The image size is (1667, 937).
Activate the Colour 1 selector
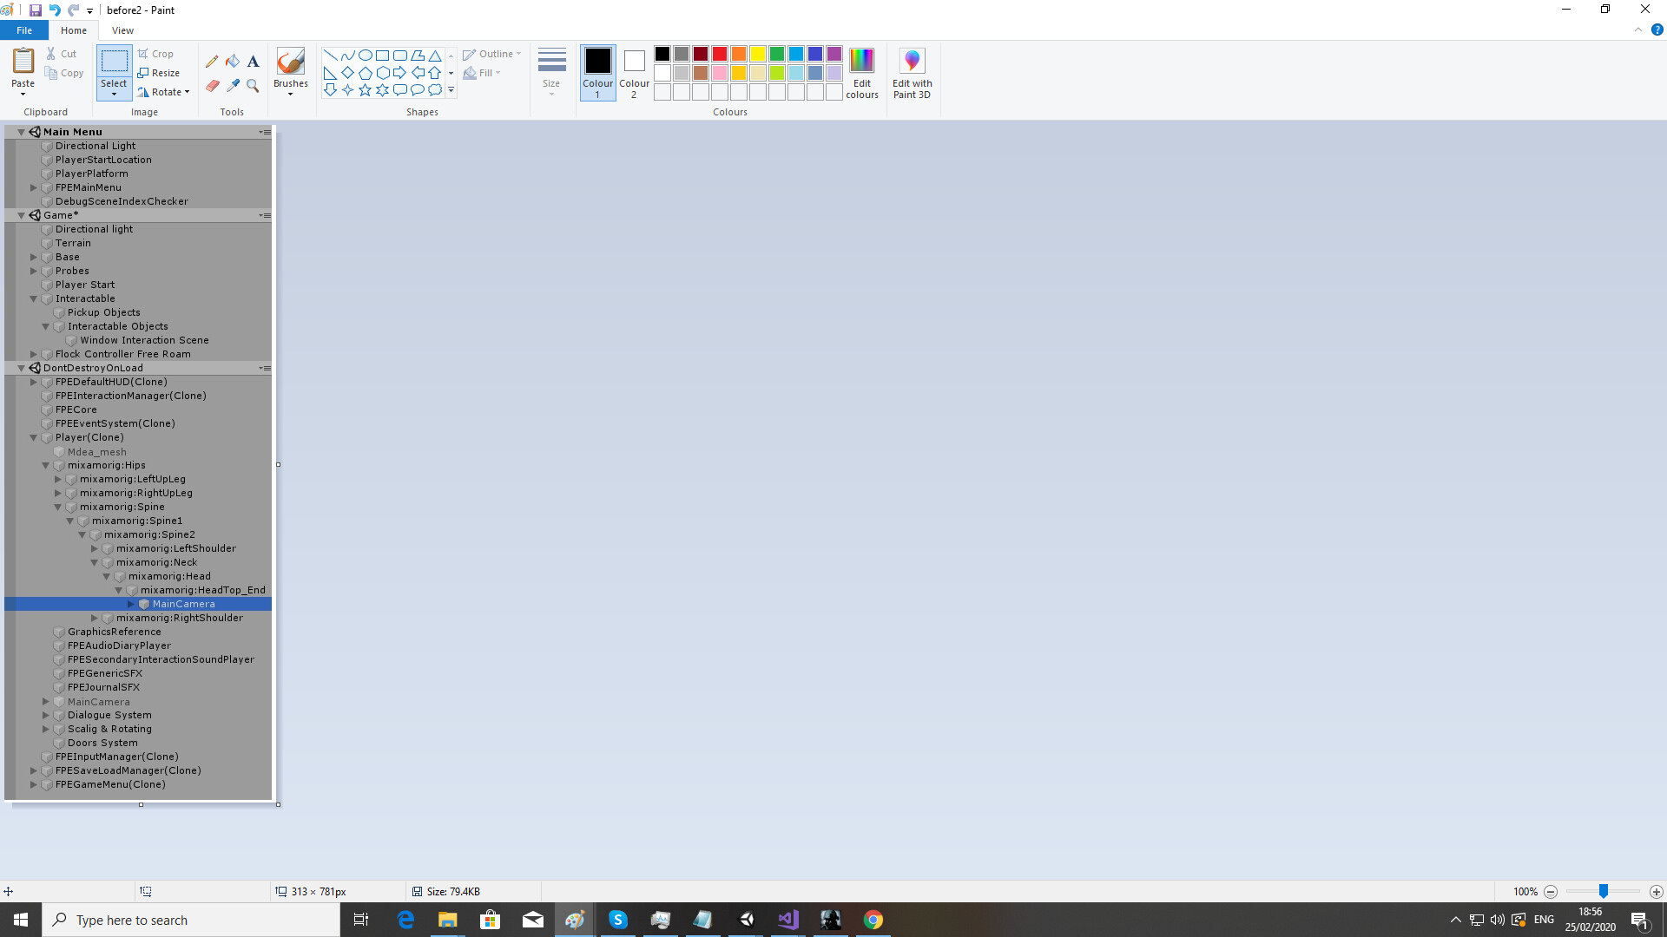tap(597, 73)
